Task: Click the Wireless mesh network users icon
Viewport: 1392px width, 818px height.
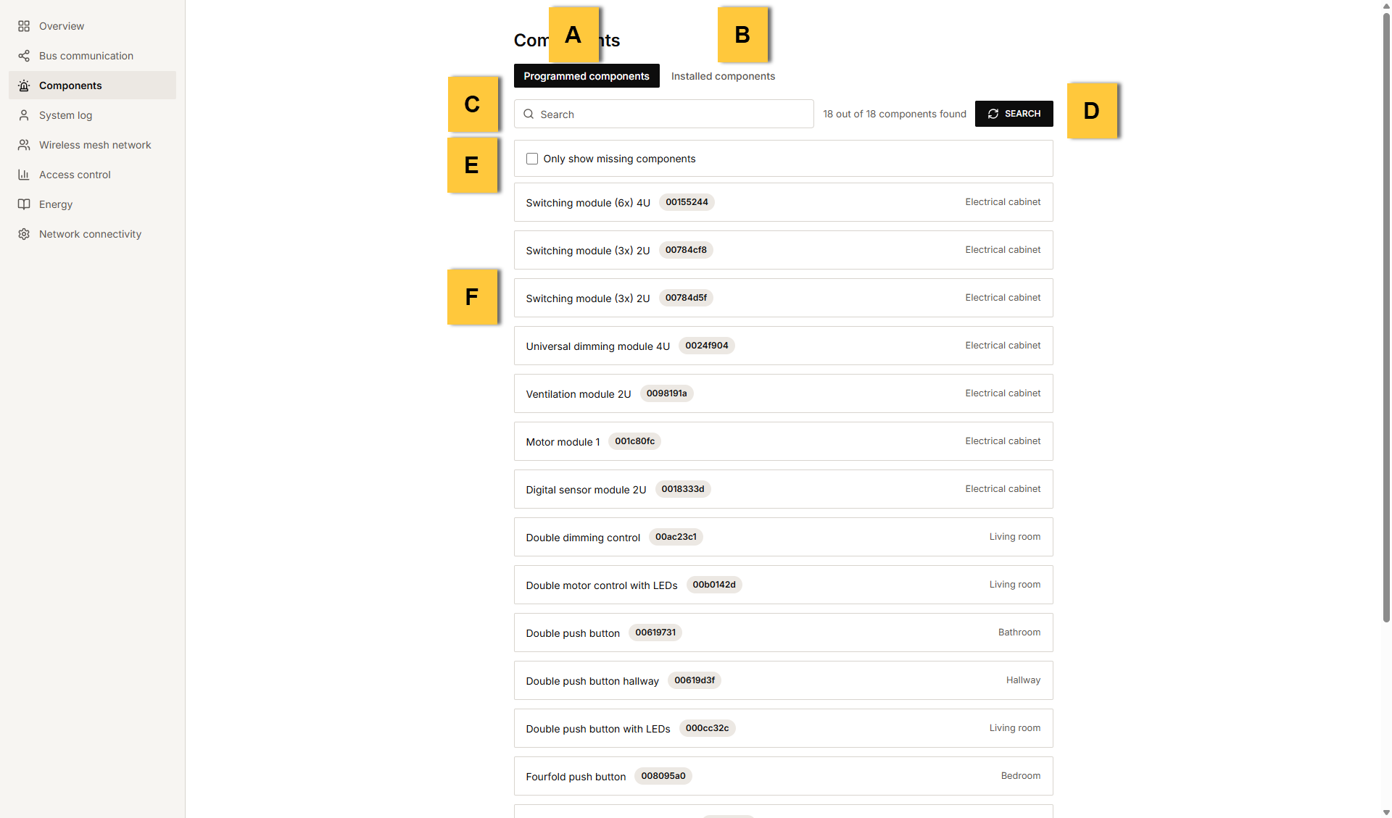Action: [24, 145]
